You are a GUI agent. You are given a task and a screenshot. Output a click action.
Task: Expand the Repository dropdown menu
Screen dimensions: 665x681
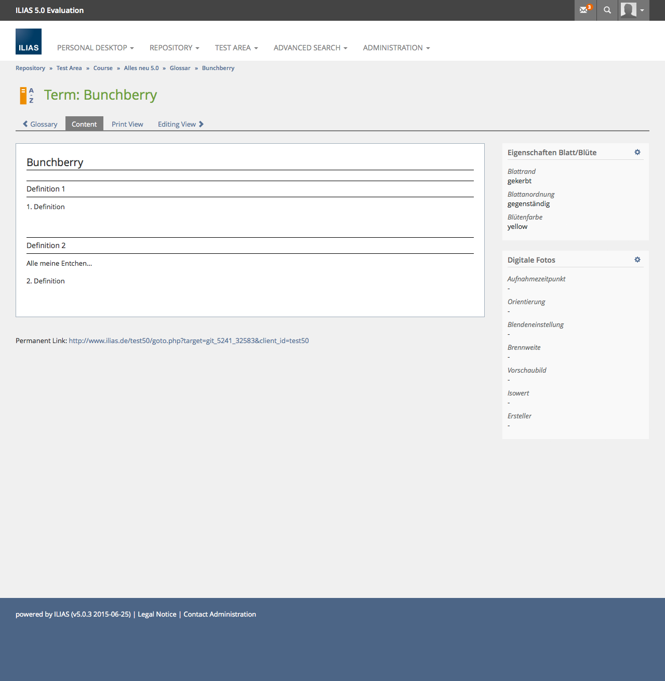174,48
